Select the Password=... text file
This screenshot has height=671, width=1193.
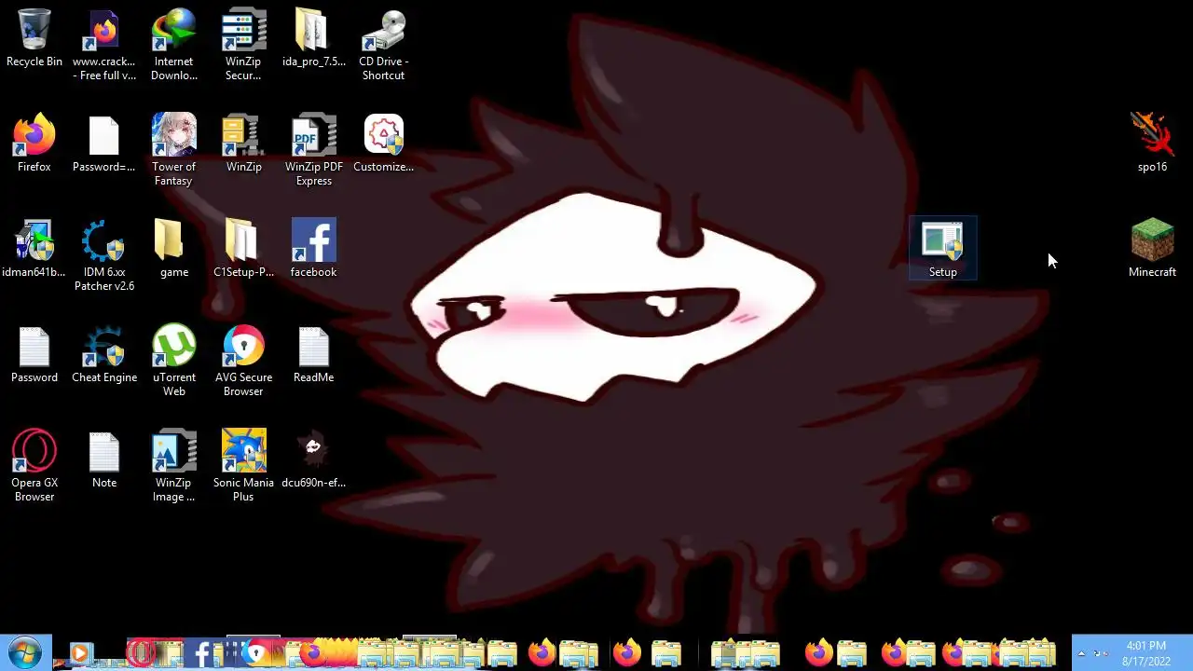[104, 144]
